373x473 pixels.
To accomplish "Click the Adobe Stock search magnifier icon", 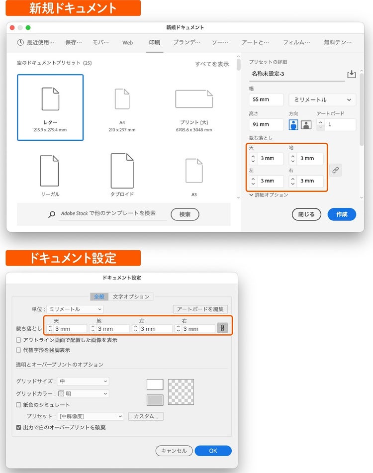I will 52,214.
